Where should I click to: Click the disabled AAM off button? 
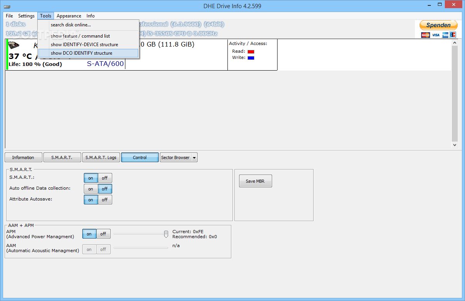103,249
